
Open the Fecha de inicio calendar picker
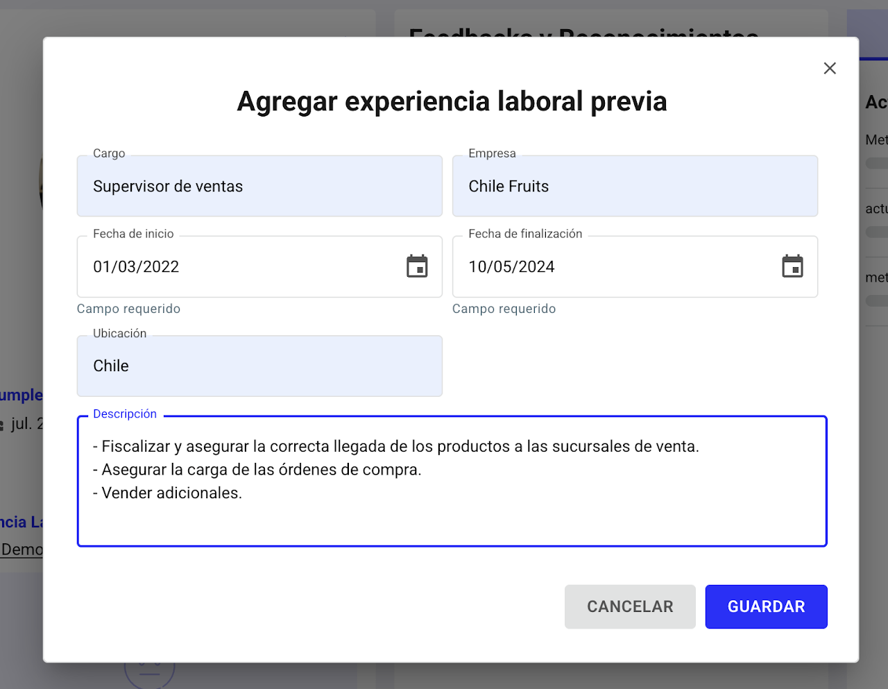click(417, 266)
